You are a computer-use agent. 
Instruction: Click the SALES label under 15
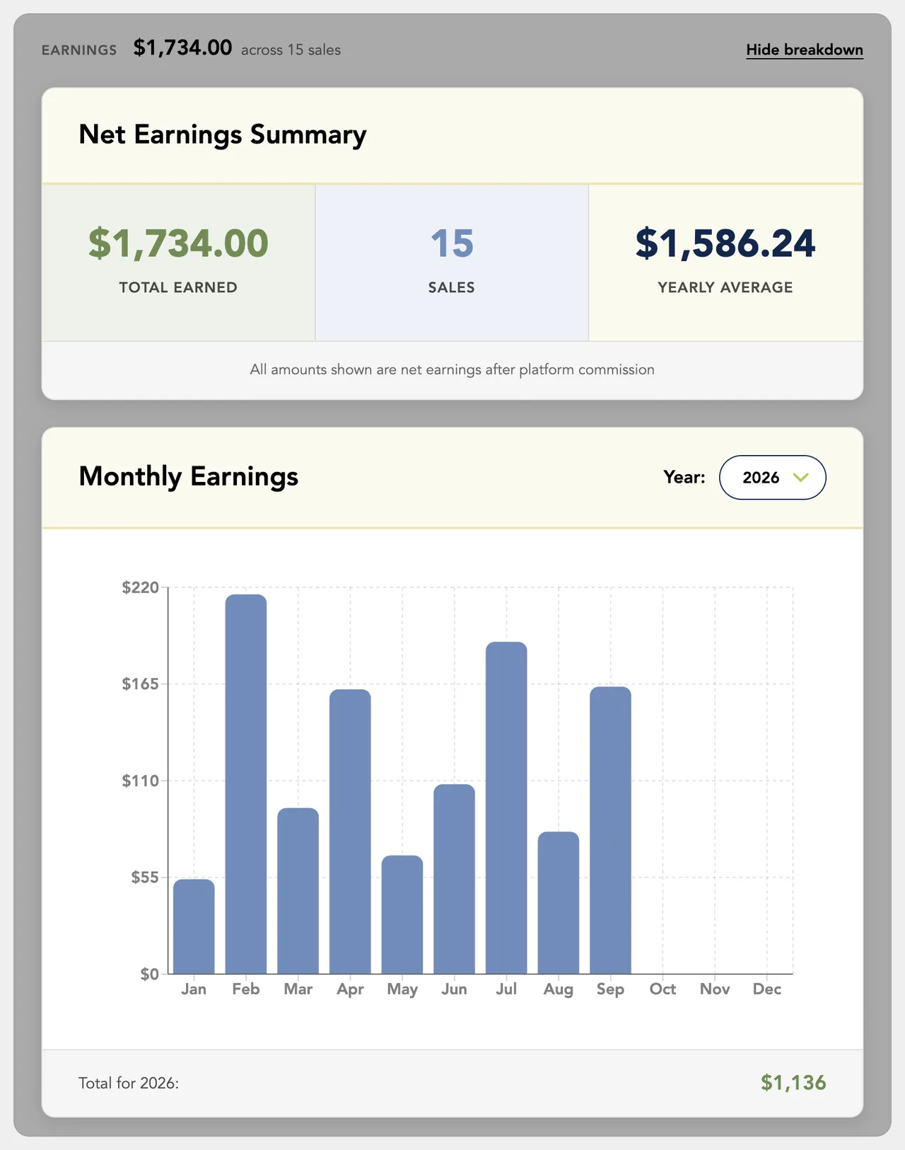click(452, 287)
